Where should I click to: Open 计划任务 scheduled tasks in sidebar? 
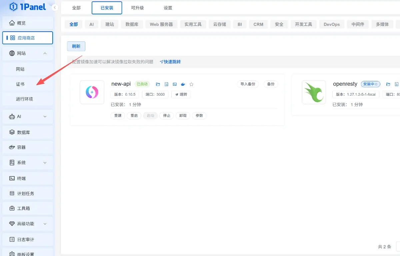27,193
